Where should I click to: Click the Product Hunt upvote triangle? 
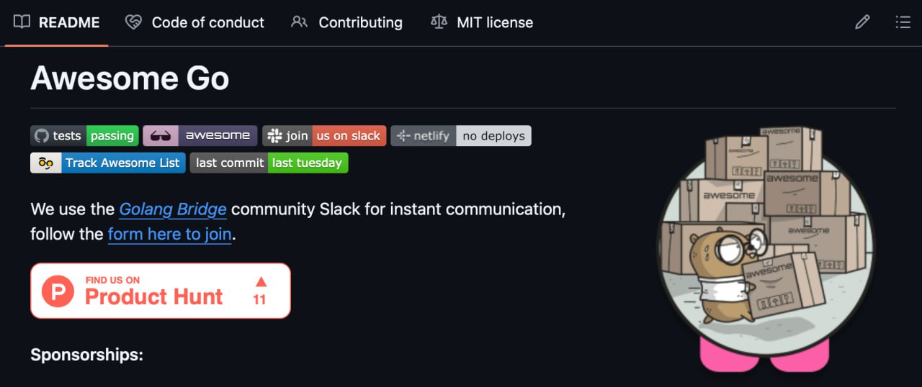(x=261, y=282)
